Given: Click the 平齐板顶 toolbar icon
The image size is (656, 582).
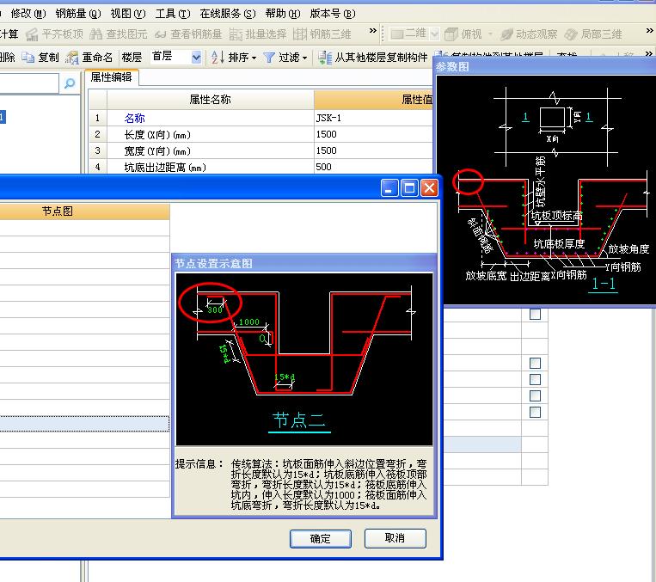Looking at the screenshot, I should tap(32, 34).
